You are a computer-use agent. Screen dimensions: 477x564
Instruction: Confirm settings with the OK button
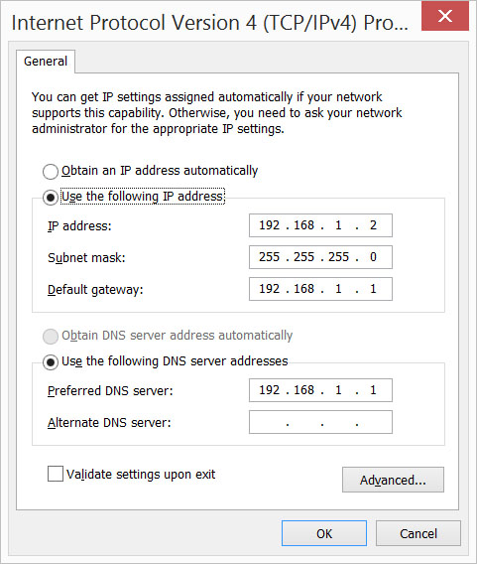tap(324, 533)
